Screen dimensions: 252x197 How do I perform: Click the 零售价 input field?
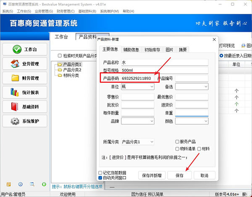coord(138,97)
